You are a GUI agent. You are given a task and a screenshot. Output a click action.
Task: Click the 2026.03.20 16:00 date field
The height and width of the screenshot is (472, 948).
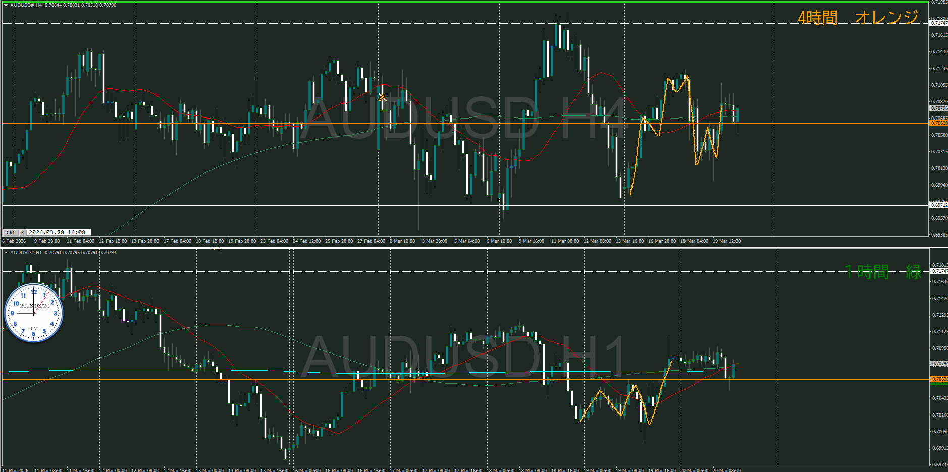58,233
